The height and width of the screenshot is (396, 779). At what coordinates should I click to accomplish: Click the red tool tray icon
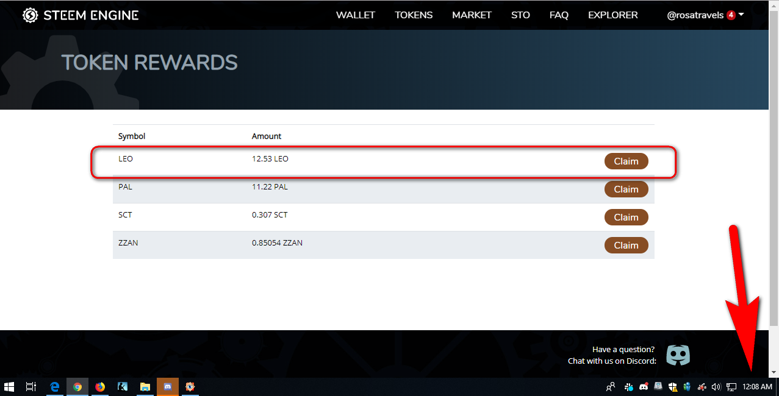(x=702, y=387)
